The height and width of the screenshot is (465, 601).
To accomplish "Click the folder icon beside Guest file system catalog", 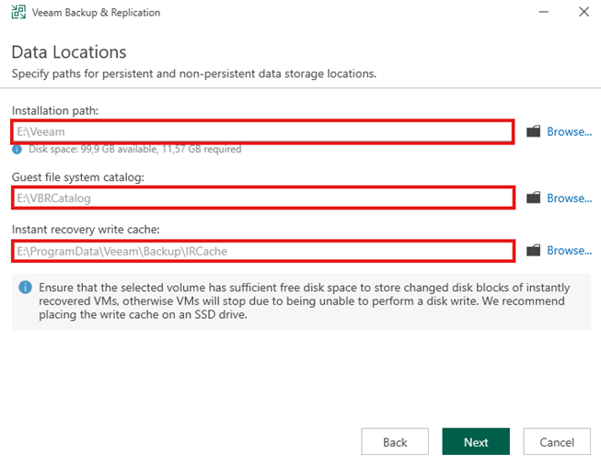I will pos(533,198).
